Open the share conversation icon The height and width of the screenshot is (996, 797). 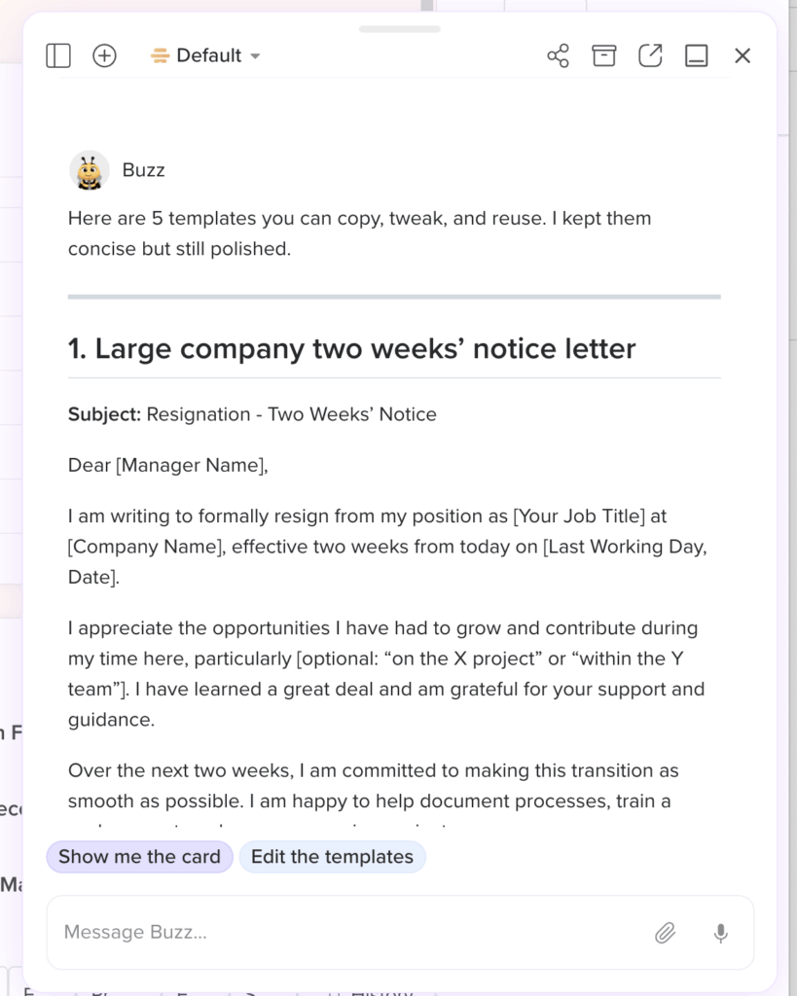[558, 56]
